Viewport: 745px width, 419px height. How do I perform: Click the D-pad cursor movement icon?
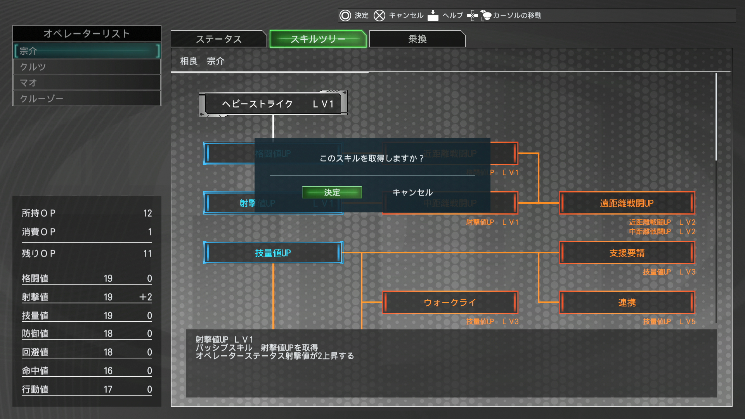pos(472,16)
